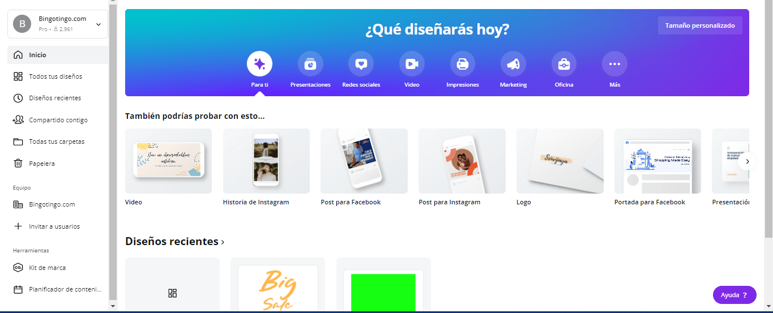Select Post para Facebook template thumbnail
773x313 pixels.
click(x=364, y=161)
